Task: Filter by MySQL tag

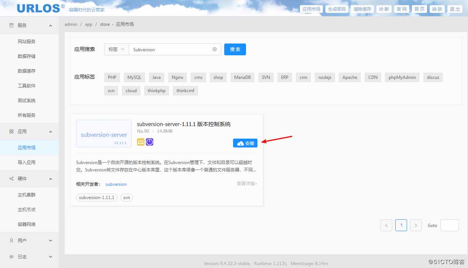Action: coord(134,77)
